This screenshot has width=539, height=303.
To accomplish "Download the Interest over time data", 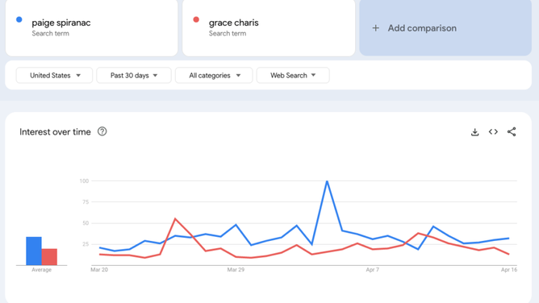I will tap(474, 132).
